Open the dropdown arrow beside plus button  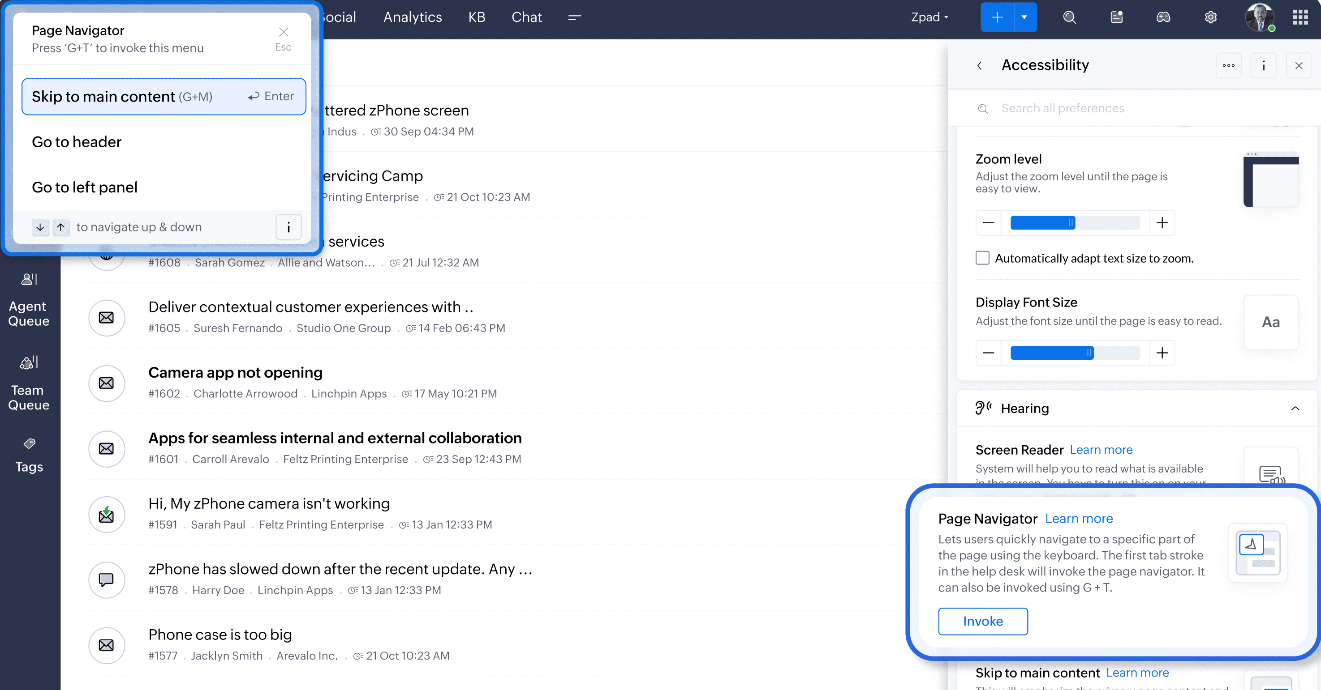(1024, 17)
